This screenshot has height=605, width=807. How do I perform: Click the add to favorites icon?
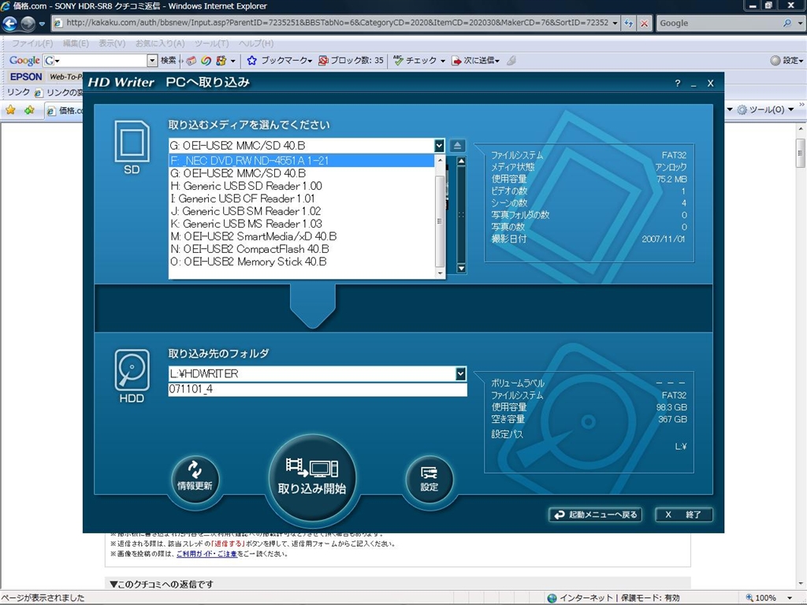(x=29, y=109)
